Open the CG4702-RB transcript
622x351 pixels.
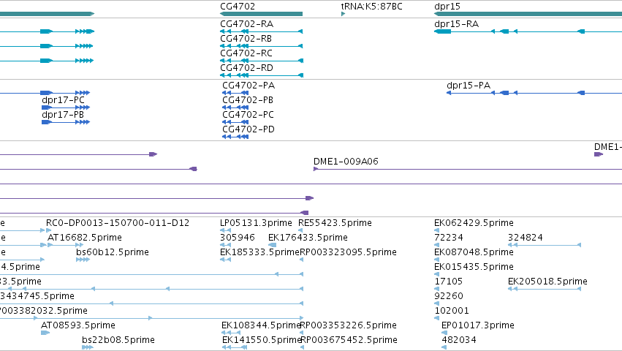[x=246, y=39]
